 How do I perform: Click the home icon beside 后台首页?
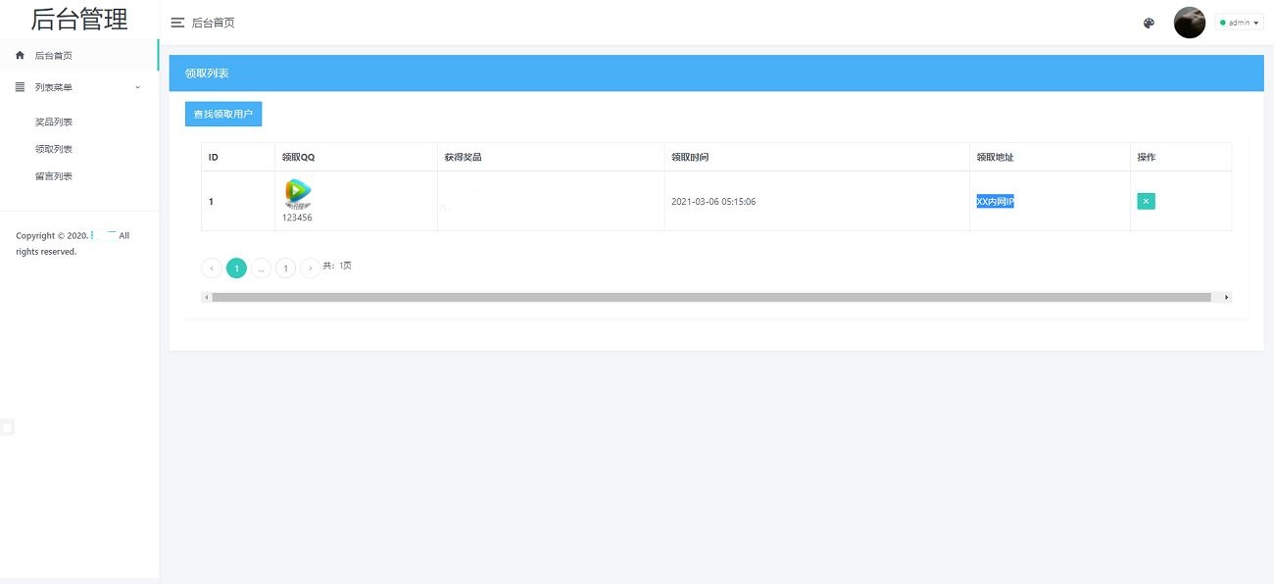(20, 56)
